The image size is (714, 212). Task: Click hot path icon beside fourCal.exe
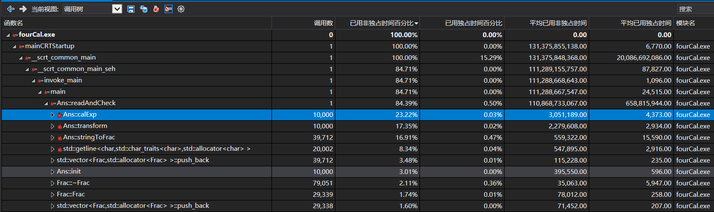[15, 35]
